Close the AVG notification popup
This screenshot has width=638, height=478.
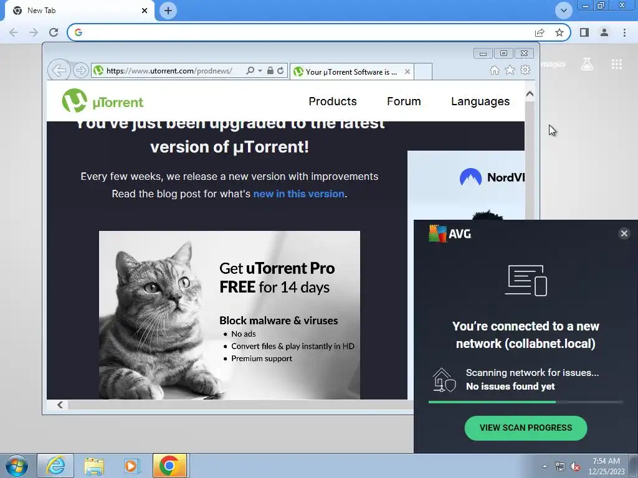[x=624, y=233]
